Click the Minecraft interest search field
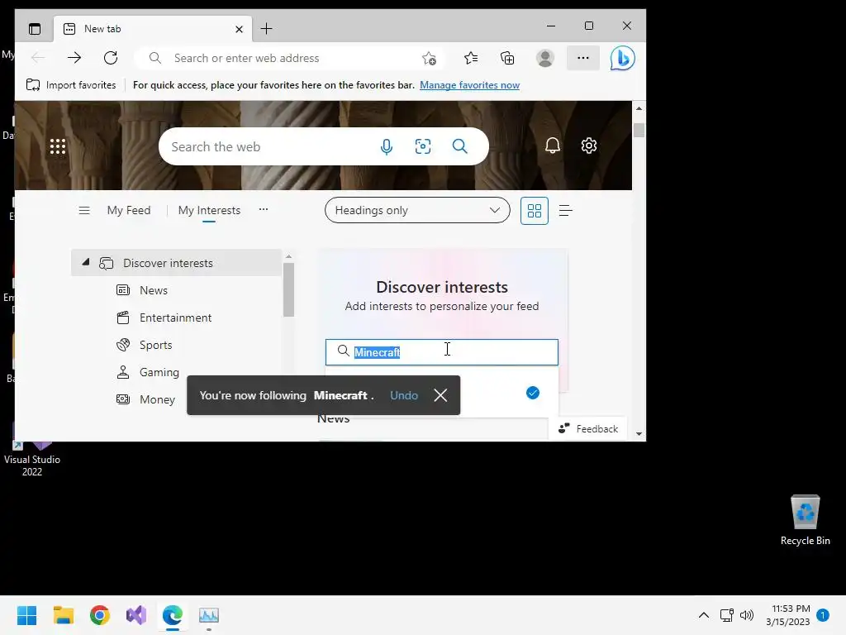The width and height of the screenshot is (846, 635). [442, 352]
